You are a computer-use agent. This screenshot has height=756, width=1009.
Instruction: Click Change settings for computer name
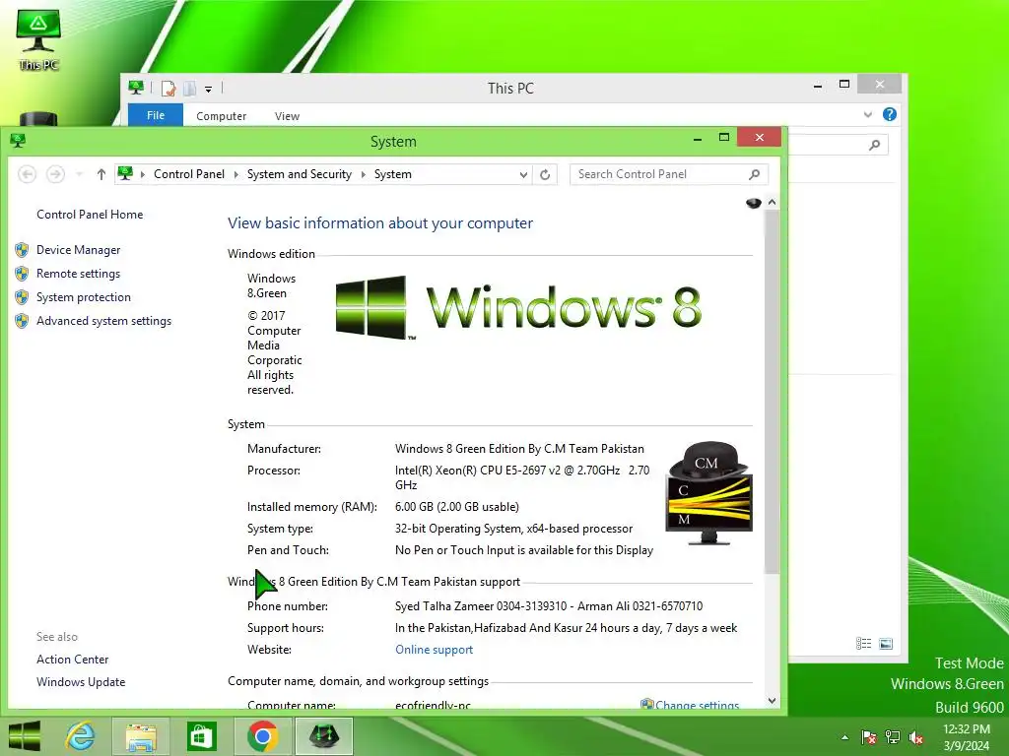coord(697,705)
